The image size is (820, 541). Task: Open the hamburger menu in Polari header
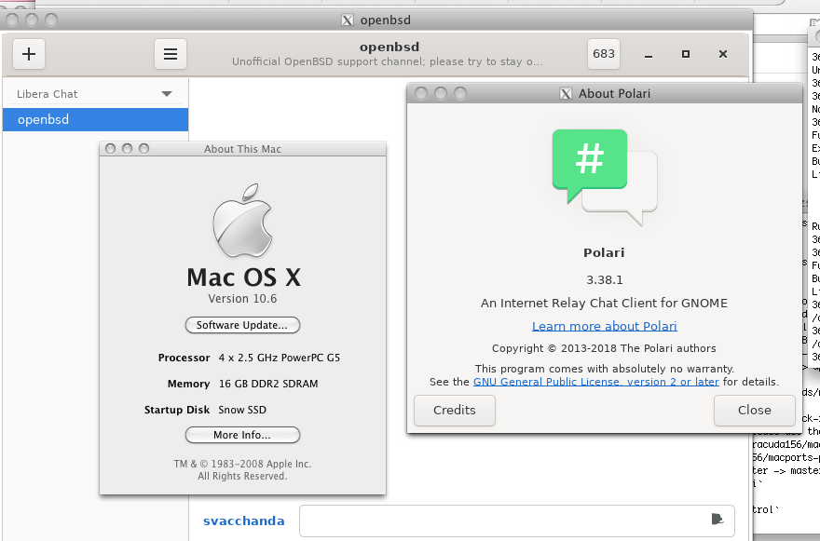point(171,54)
